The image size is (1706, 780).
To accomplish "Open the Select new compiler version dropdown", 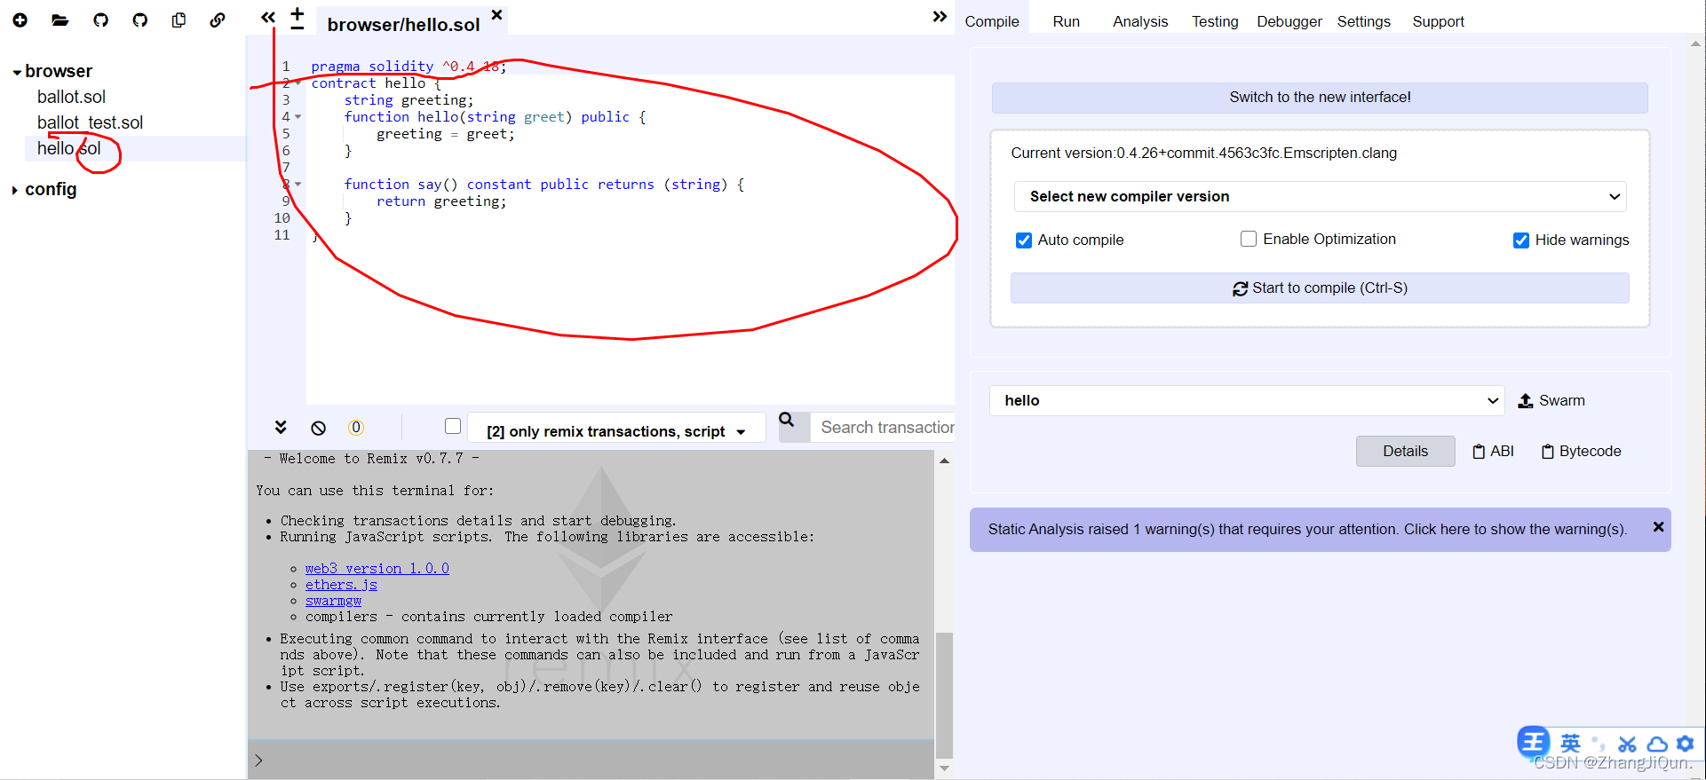I will pyautogui.click(x=1320, y=196).
